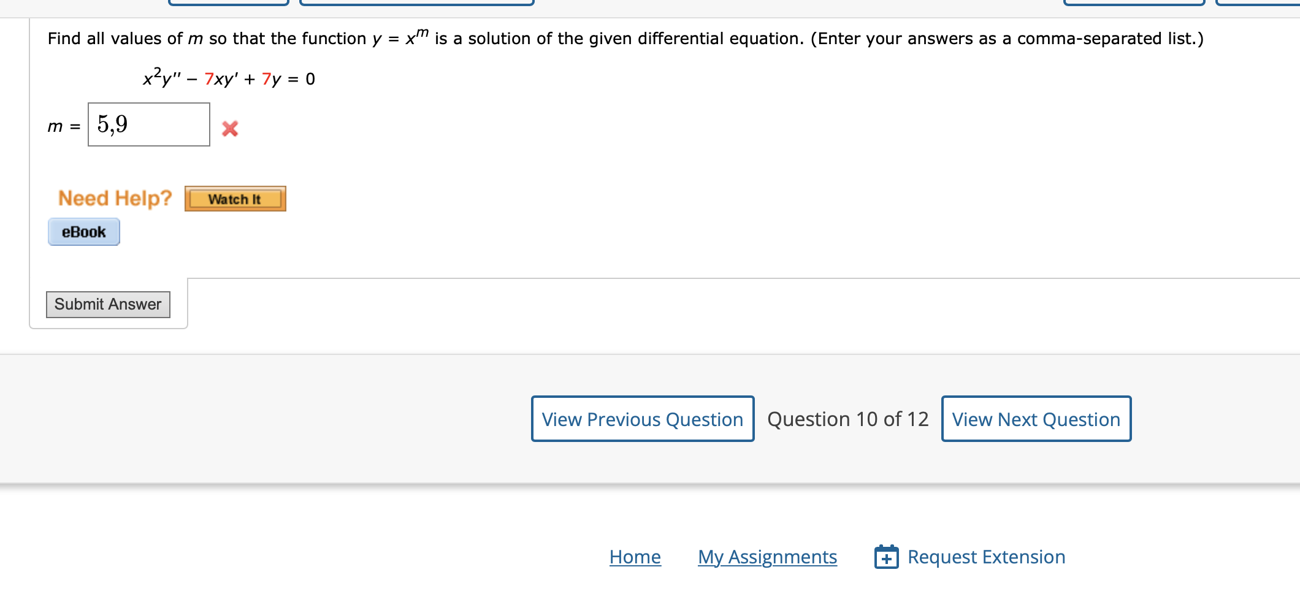
Task: Request an extension for the assignment
Action: coord(986,557)
